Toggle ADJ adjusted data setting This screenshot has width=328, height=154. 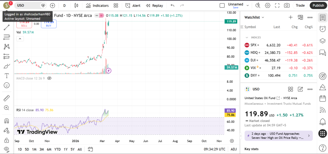(x=234, y=149)
